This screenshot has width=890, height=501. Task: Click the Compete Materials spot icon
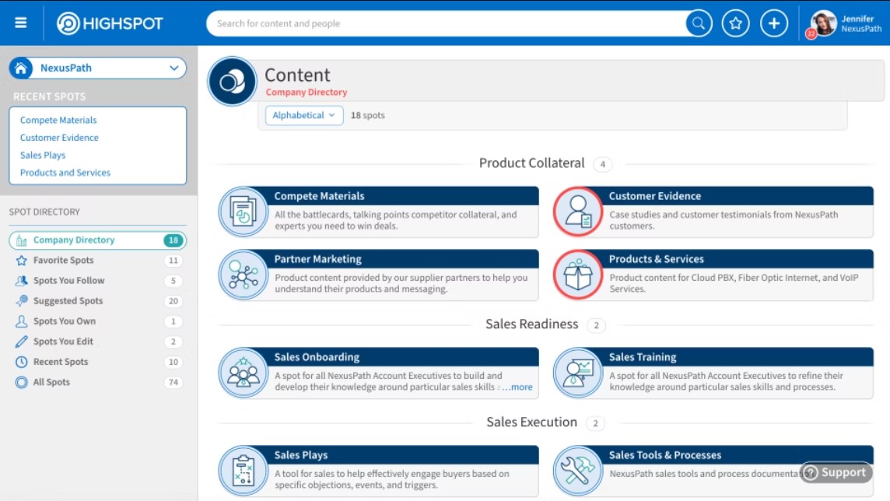(243, 212)
